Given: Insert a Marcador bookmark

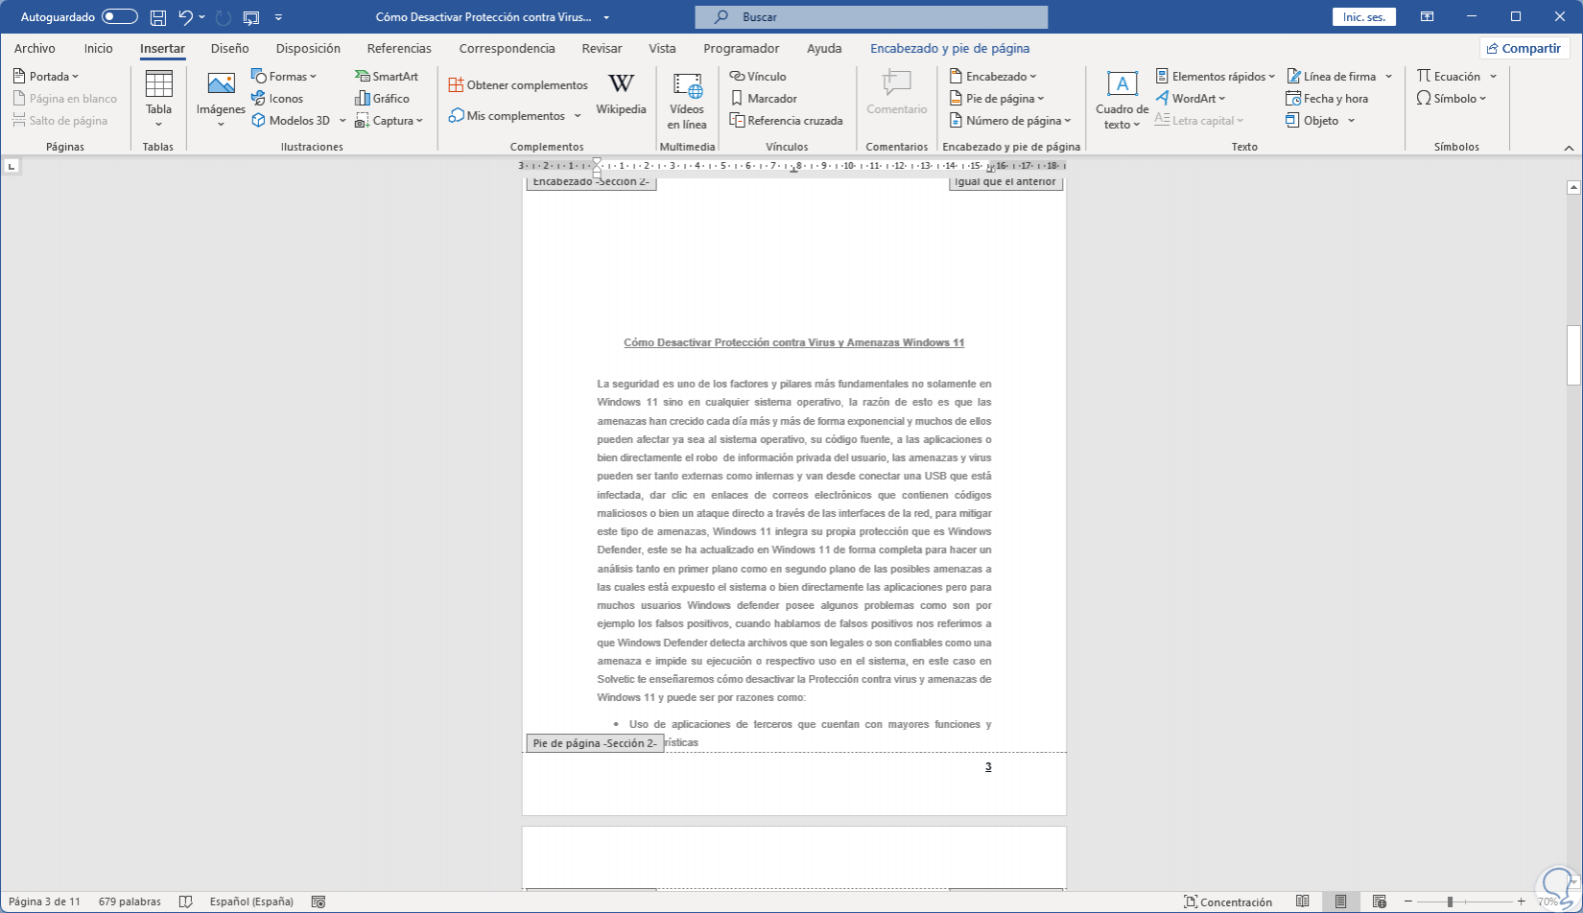Looking at the screenshot, I should point(764,98).
